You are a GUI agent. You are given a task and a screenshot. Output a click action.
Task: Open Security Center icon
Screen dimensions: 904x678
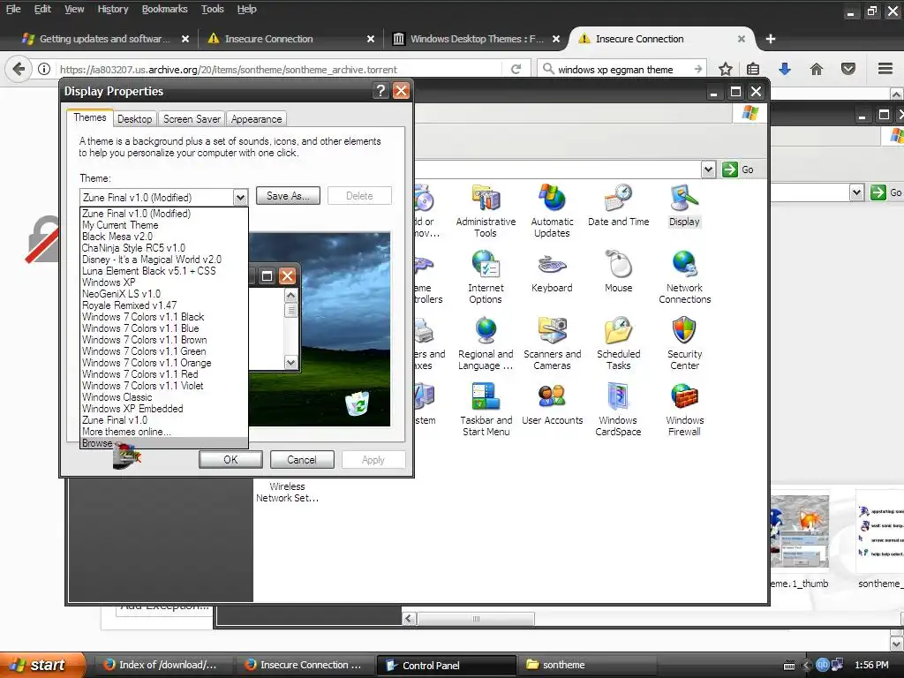click(684, 343)
